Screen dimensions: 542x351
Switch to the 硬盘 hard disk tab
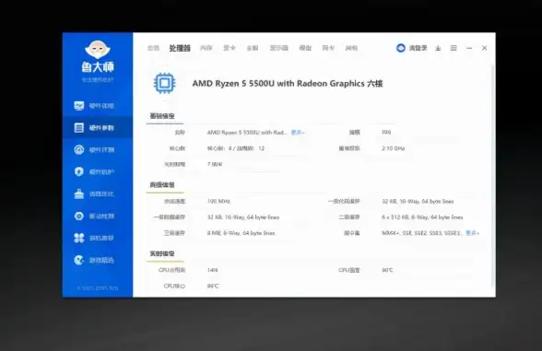pyautogui.click(x=305, y=48)
